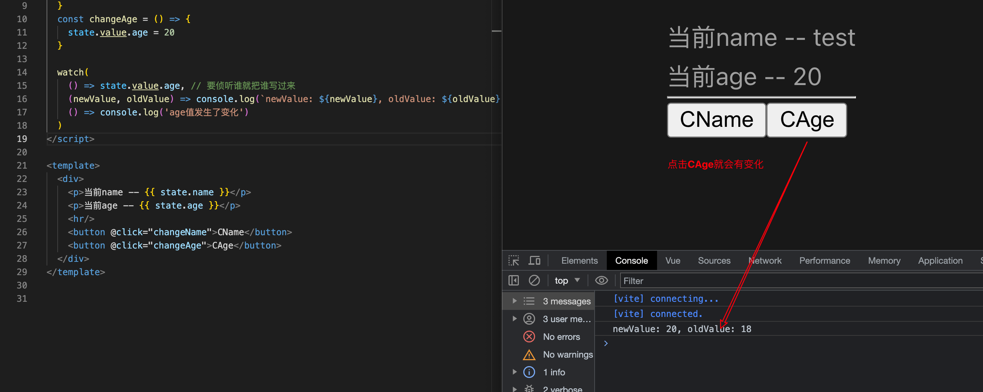Open the Performance tab
The width and height of the screenshot is (983, 392).
point(824,261)
